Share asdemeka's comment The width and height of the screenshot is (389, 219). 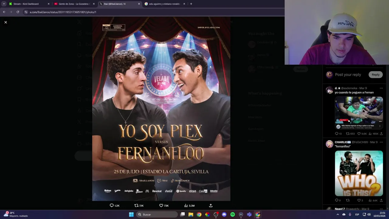[x=381, y=134]
